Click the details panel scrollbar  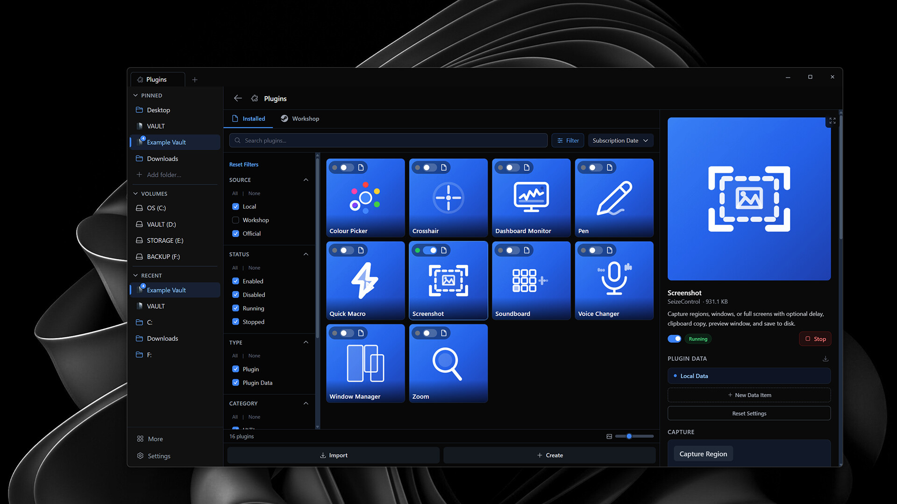pyautogui.click(x=841, y=177)
